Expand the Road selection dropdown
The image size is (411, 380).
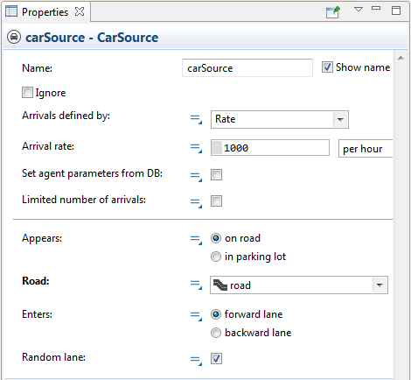coord(299,285)
